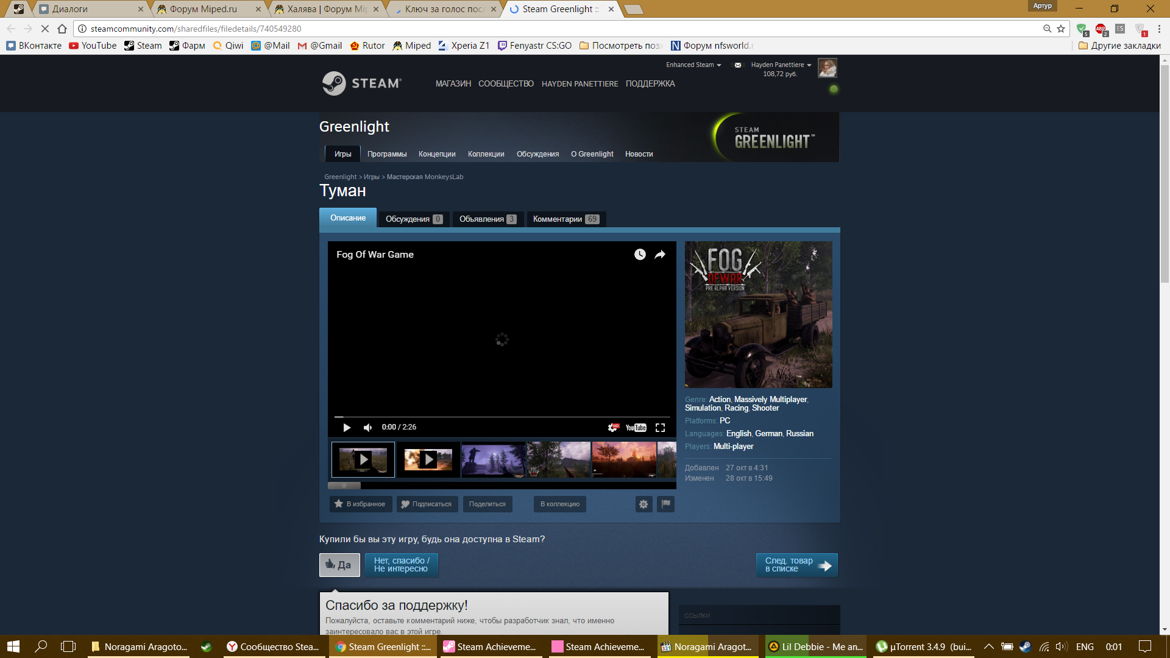Click the video progress bar

(502, 417)
